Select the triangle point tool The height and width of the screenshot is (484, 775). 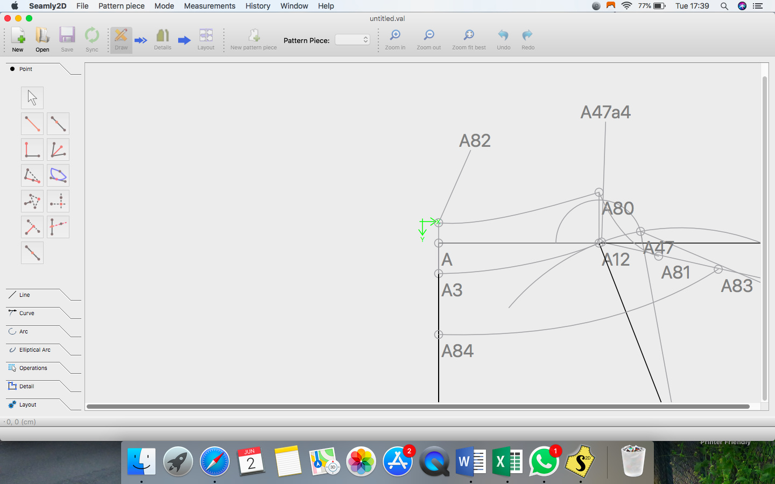click(32, 201)
